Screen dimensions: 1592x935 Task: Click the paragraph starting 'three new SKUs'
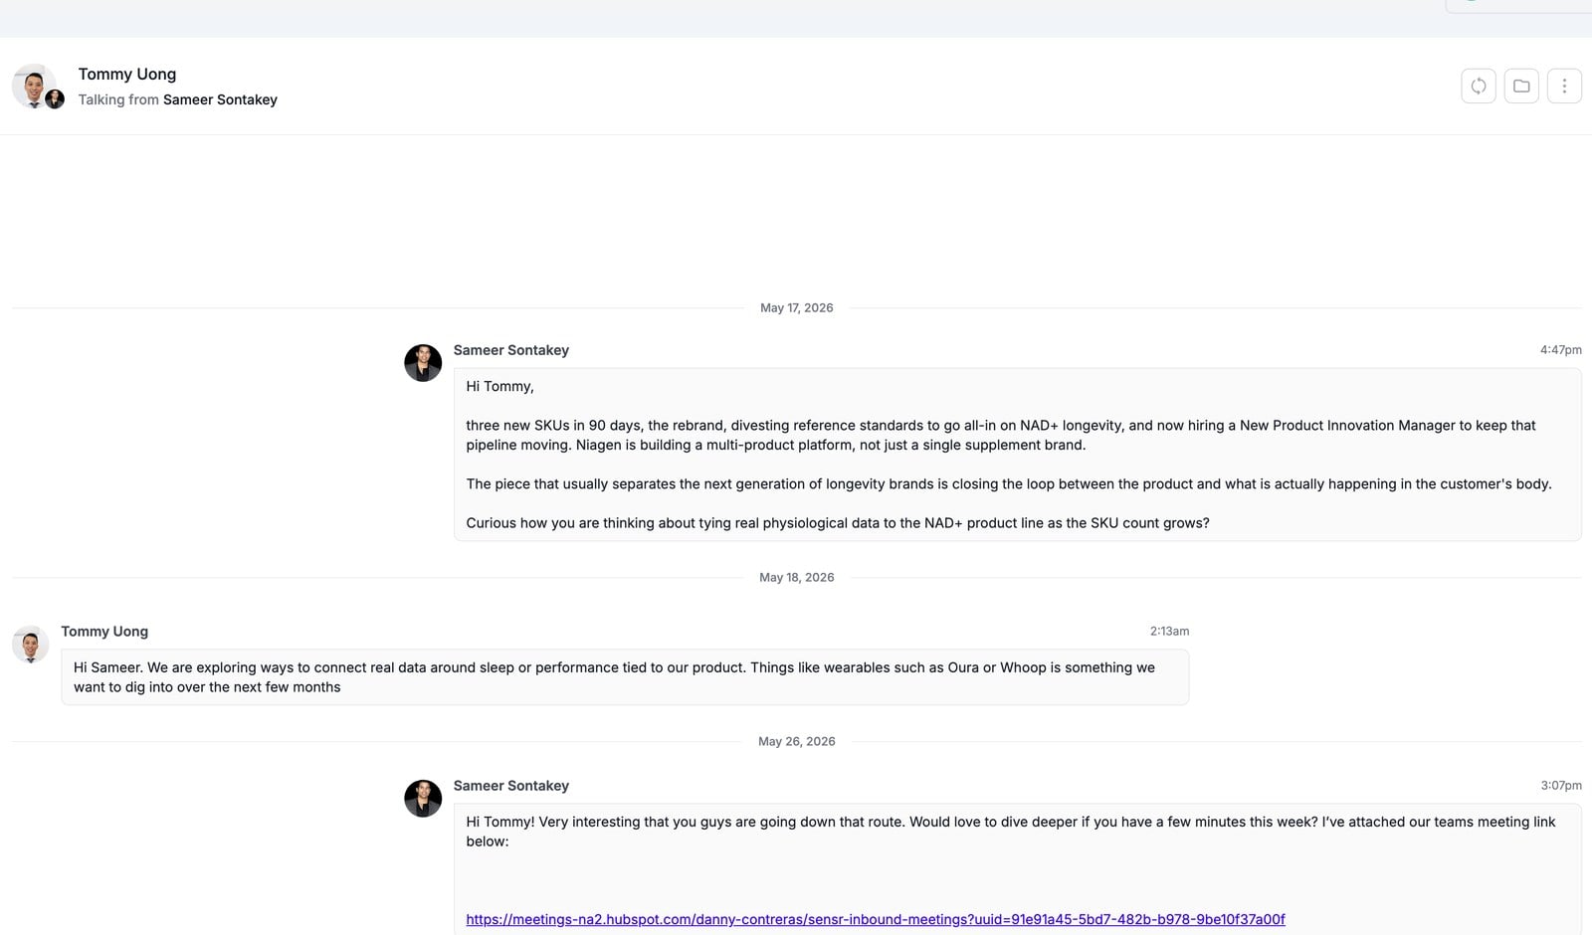coord(1001,435)
